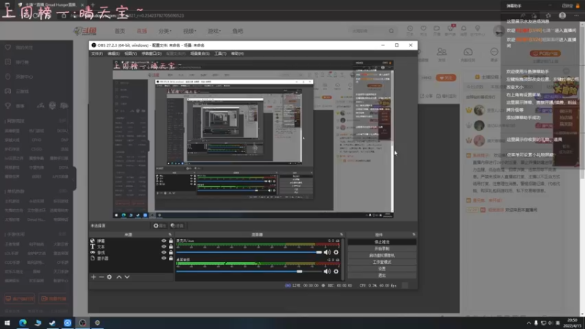The image size is (585, 329).
Task: Open the Windows Start menu
Action: pos(7,322)
